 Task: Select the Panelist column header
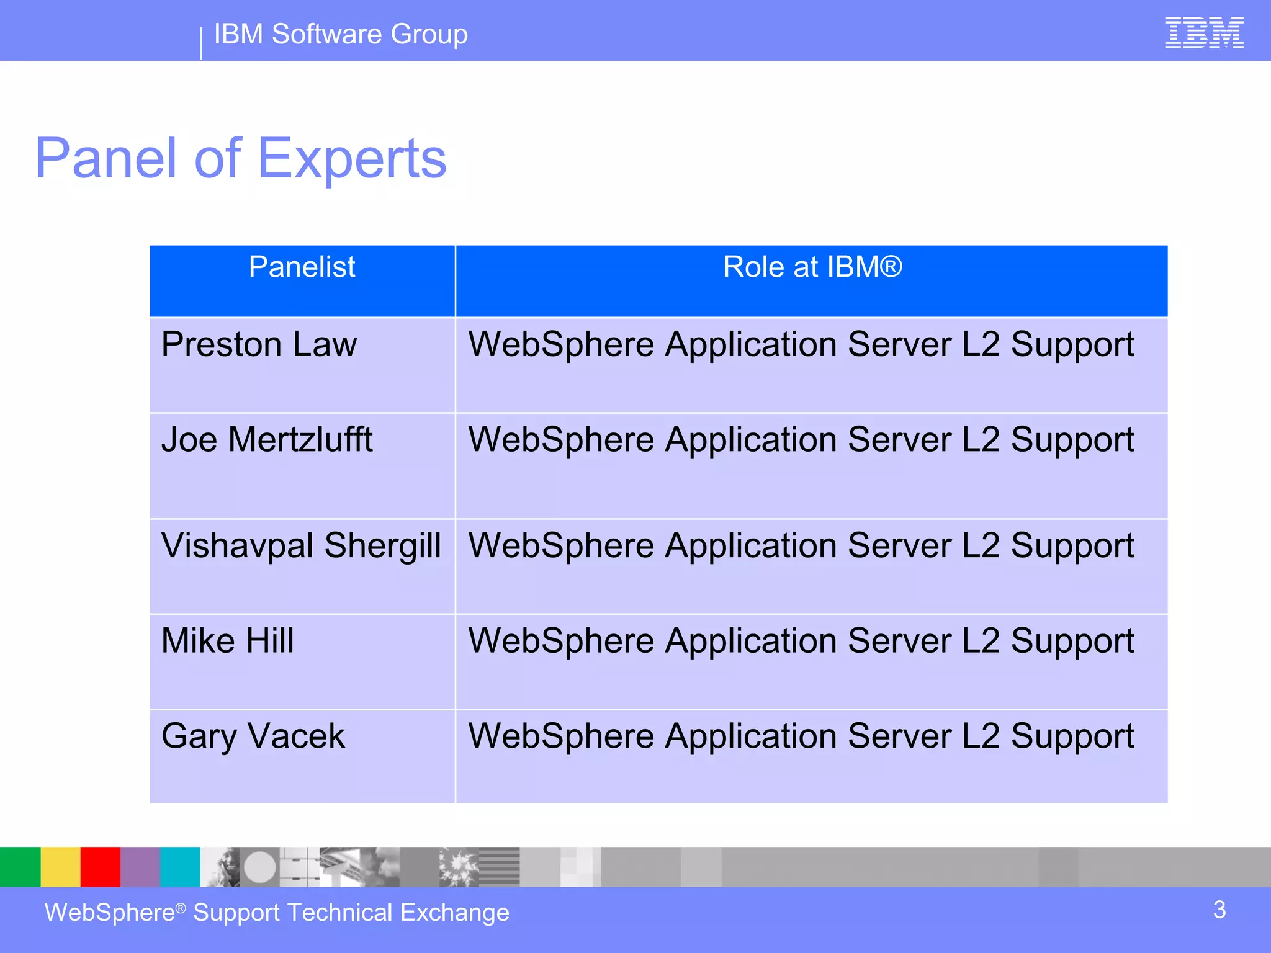point(302,281)
